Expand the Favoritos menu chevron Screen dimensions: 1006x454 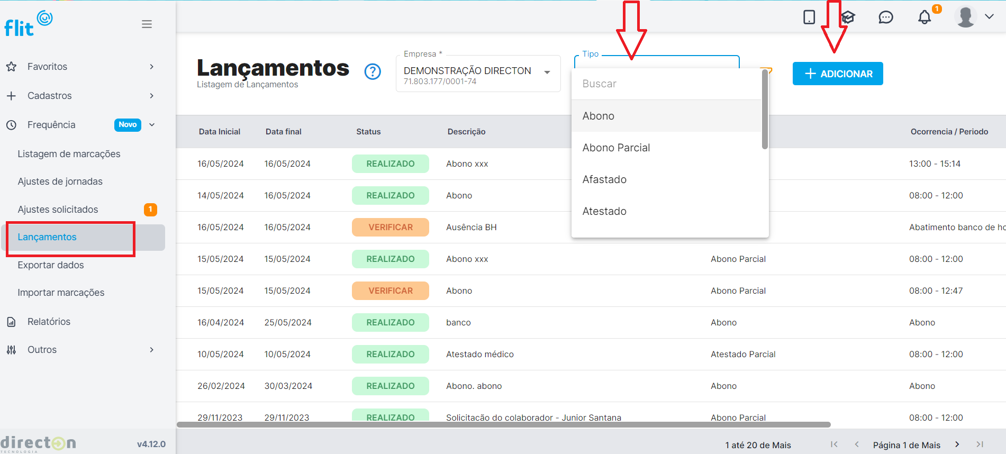click(152, 67)
